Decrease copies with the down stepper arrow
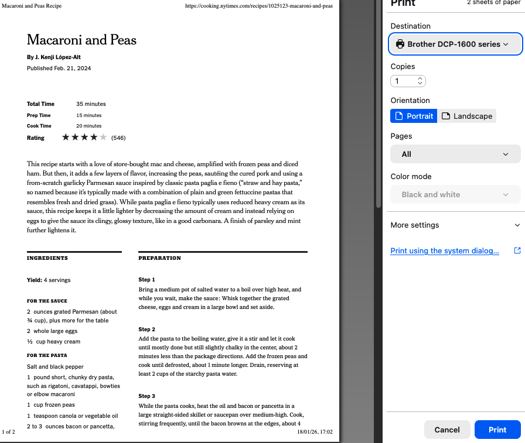The width and height of the screenshot is (525, 443). pos(420,83)
